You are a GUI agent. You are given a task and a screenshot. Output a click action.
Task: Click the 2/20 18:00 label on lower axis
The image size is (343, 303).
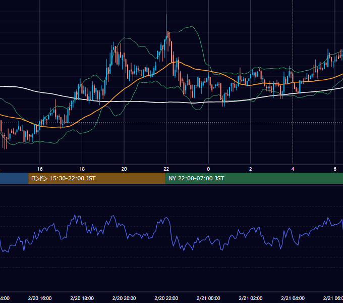pos(82,298)
